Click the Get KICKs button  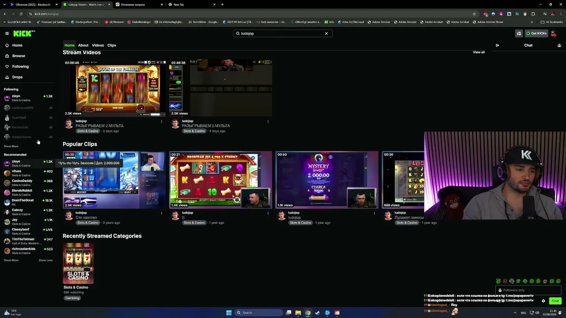(x=536, y=34)
